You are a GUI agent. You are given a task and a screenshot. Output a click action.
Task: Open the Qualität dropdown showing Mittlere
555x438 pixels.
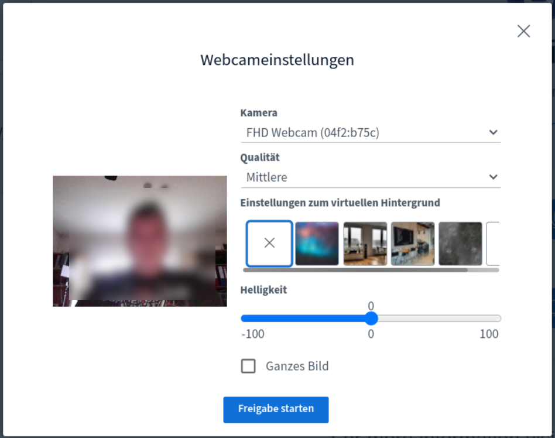pos(363,177)
